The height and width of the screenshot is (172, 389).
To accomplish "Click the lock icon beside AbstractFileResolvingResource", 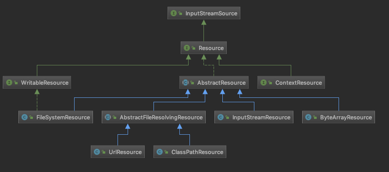I will 114,118.
